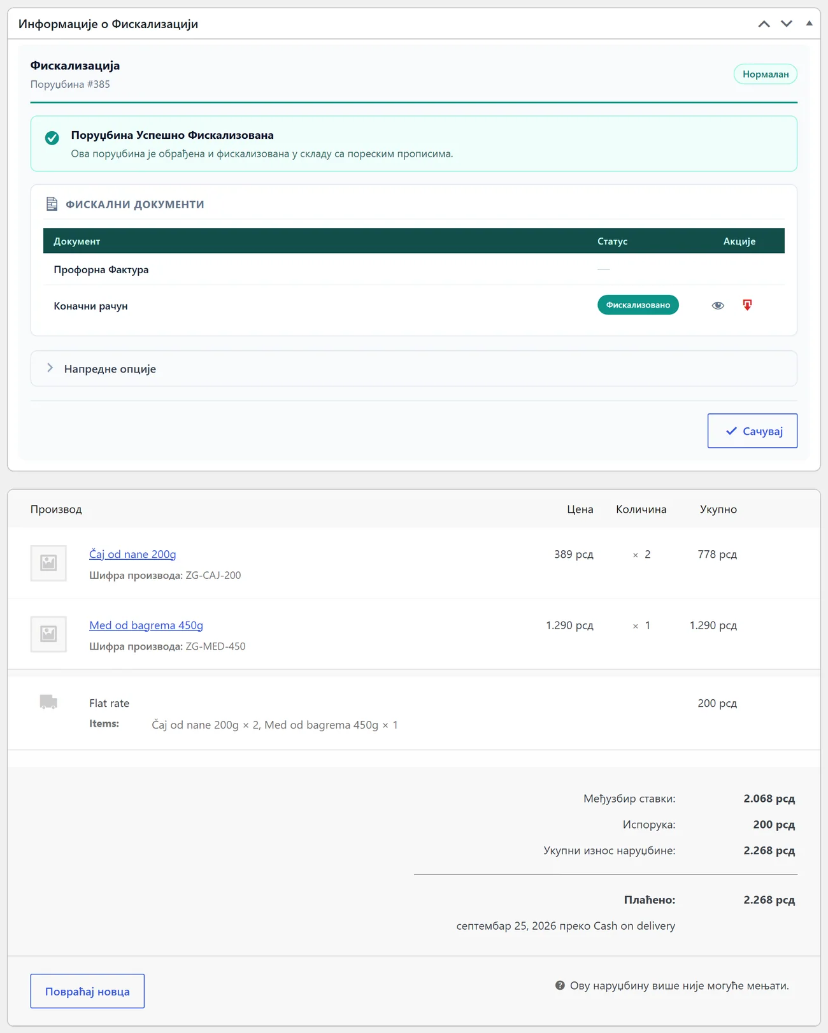Download the Коначни рачун PDF
Viewport: 828px width, 1033px height.
point(747,305)
